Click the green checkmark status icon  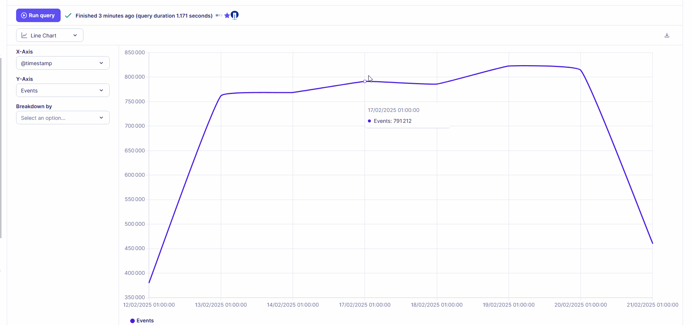(68, 15)
